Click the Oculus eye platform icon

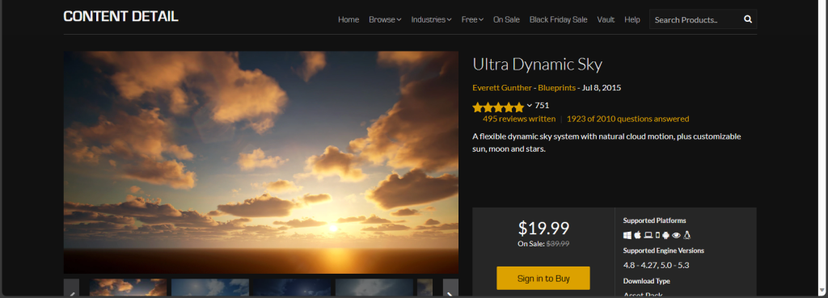tap(676, 235)
